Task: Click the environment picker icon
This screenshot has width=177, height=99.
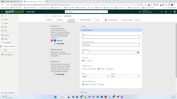Action: coord(140,12)
